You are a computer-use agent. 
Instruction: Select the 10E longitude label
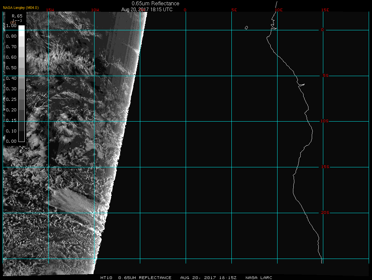(279, 10)
